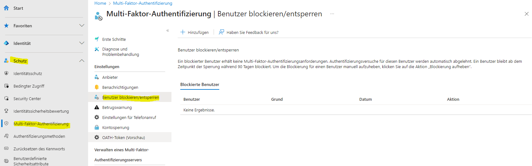532x166 pixels.
Task: Switch to Blockierte Benutzer tab
Action: point(200,85)
